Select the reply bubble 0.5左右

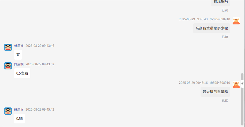[22, 73]
